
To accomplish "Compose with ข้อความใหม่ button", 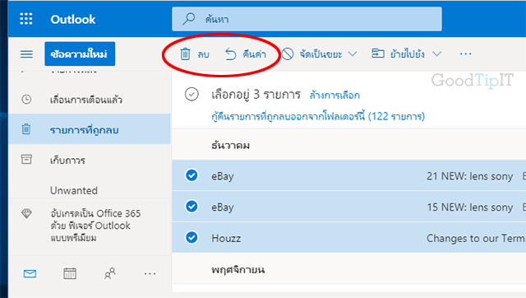I will [x=80, y=54].
